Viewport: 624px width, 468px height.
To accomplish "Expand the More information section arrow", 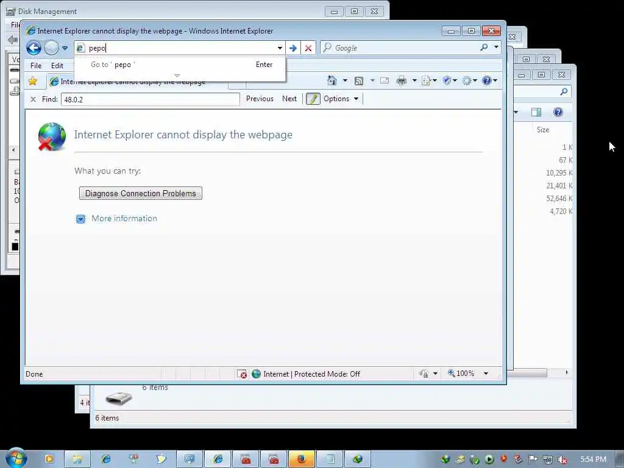I will click(x=80, y=219).
